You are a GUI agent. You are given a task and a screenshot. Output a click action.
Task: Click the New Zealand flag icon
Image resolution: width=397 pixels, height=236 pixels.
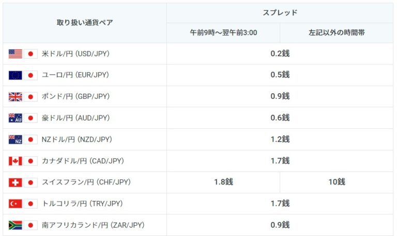(16, 139)
